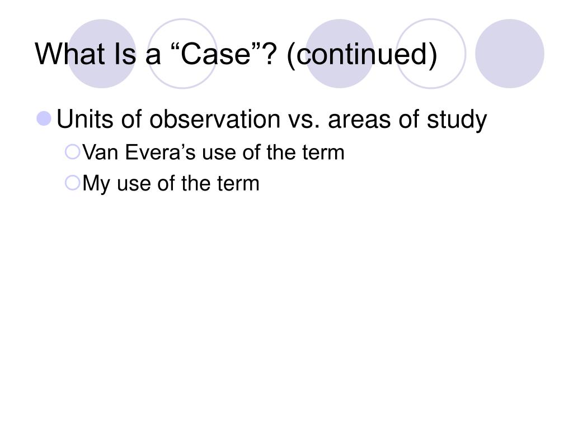
Task: Click the word "What" in the title
Action: tap(70, 54)
